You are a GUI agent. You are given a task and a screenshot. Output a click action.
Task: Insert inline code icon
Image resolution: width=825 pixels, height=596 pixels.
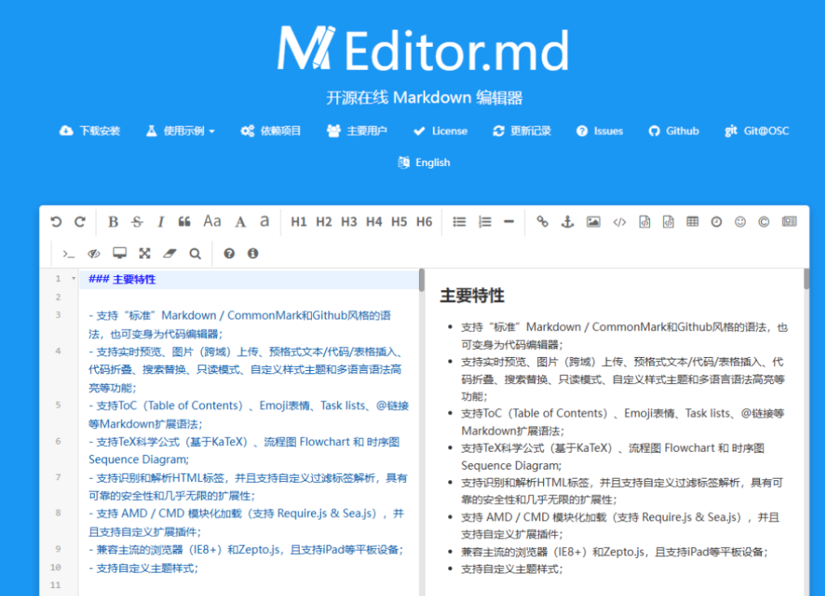pyautogui.click(x=619, y=222)
